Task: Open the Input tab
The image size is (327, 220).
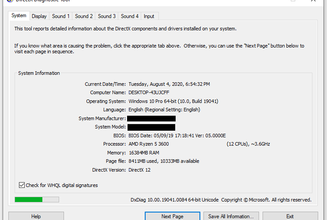Action: click(x=149, y=16)
